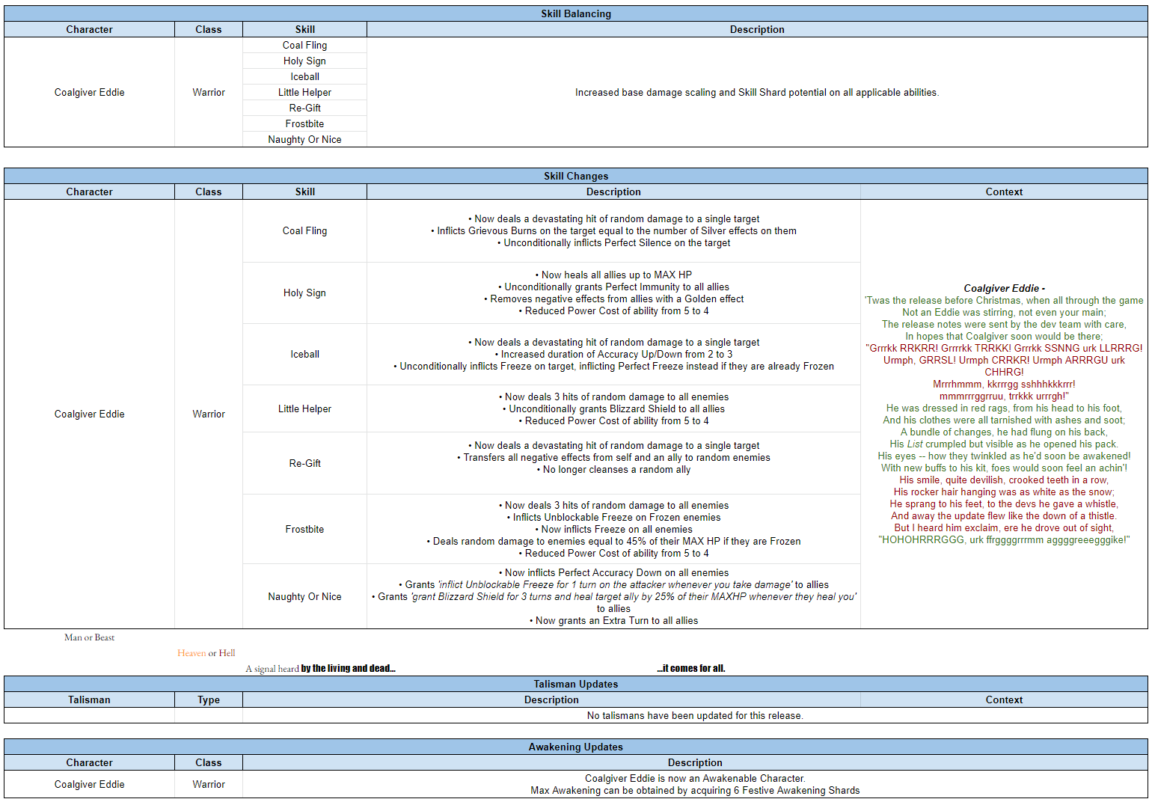1152x802 pixels.
Task: Click 'He was dressed in red rags' line
Action: click(1004, 408)
